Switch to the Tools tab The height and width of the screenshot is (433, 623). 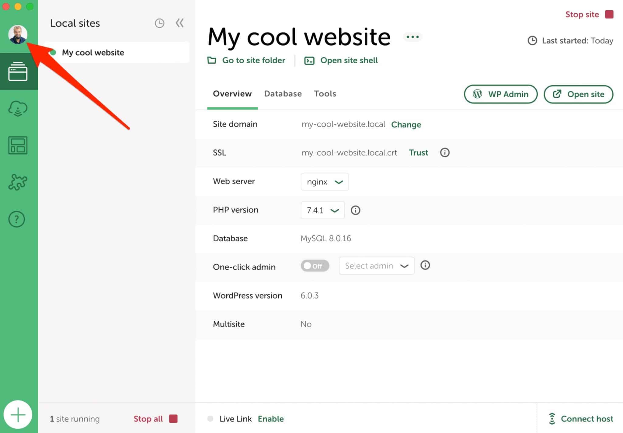pos(325,94)
